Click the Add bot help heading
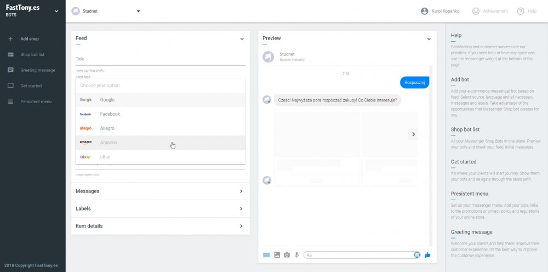The height and width of the screenshot is (272, 548). coord(460,80)
